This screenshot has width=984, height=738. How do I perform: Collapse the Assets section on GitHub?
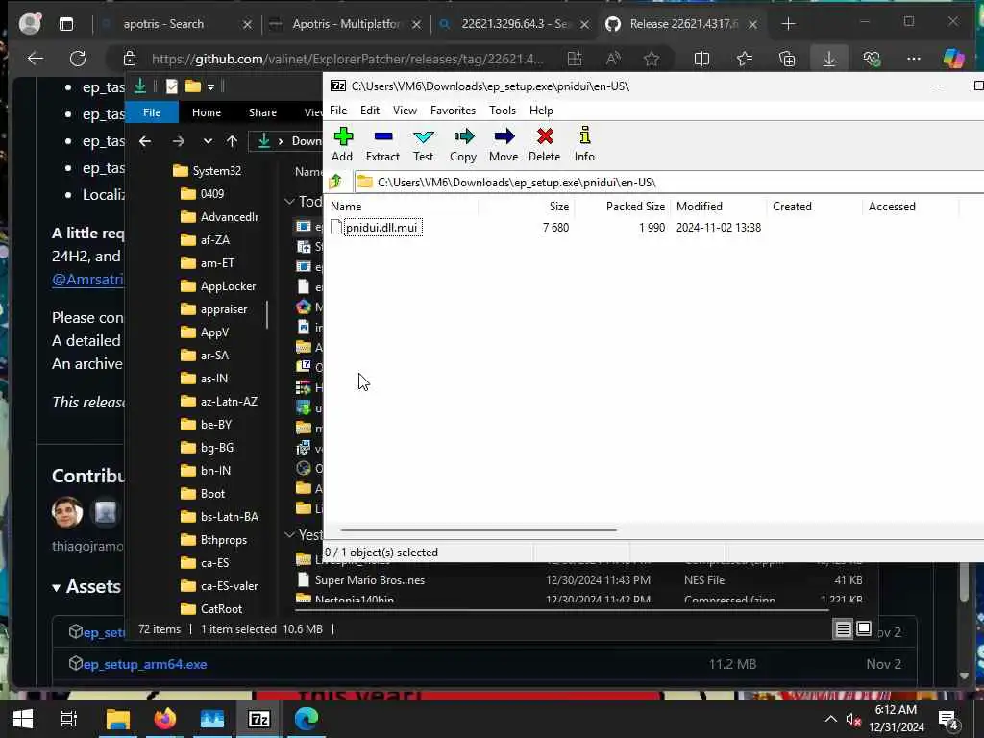[57, 588]
